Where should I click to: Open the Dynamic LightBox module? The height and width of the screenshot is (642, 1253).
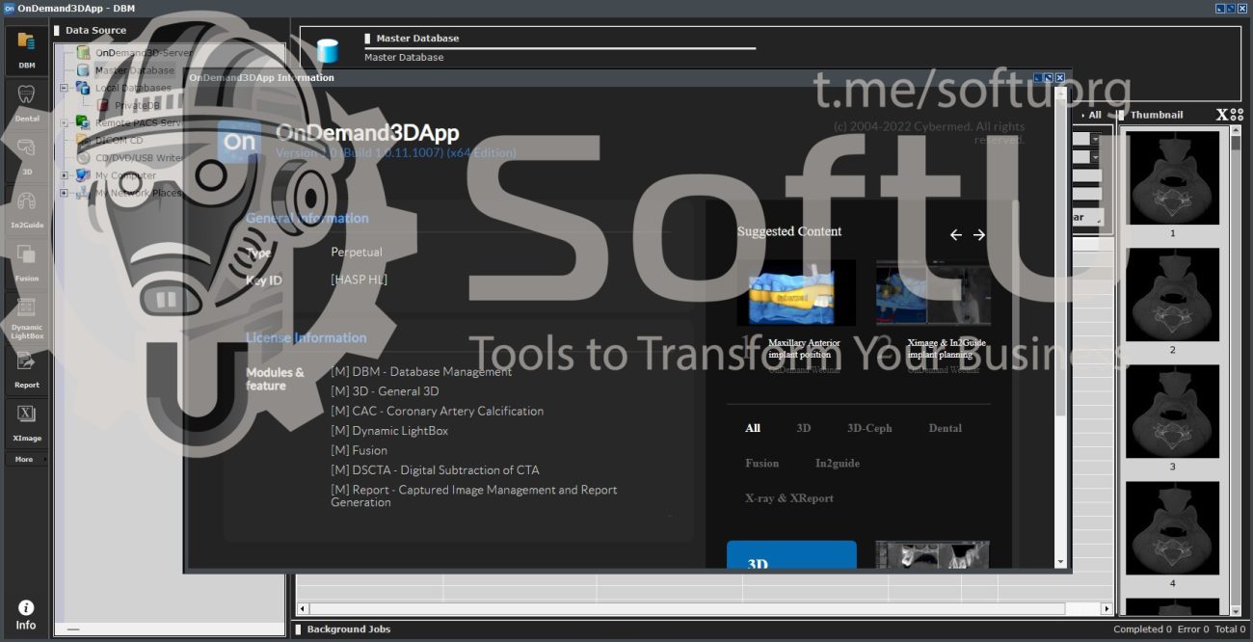[26, 317]
